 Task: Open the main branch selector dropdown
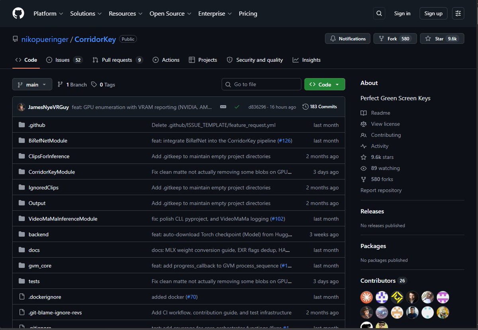(32, 84)
